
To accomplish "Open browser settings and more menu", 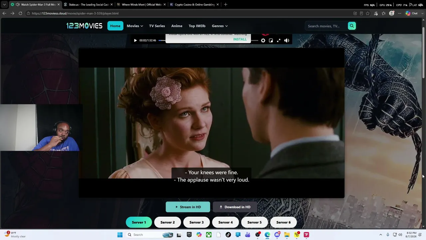I will pyautogui.click(x=400, y=13).
